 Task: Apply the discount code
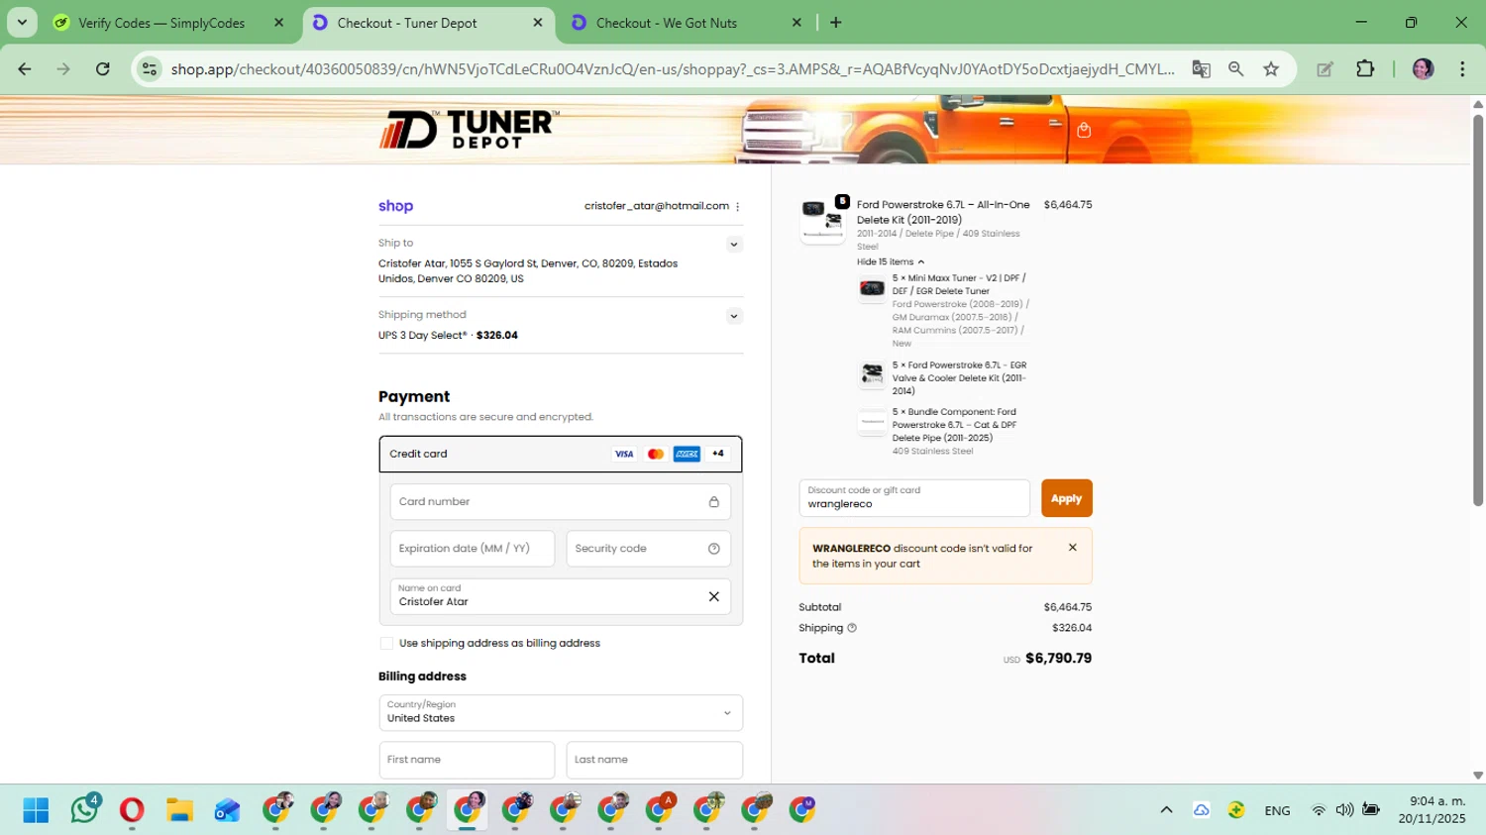click(x=1066, y=498)
